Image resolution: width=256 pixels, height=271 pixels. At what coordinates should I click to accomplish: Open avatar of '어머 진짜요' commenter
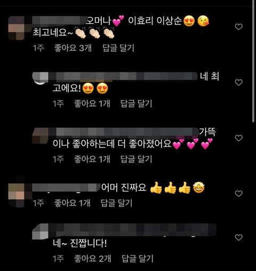coord(17,195)
